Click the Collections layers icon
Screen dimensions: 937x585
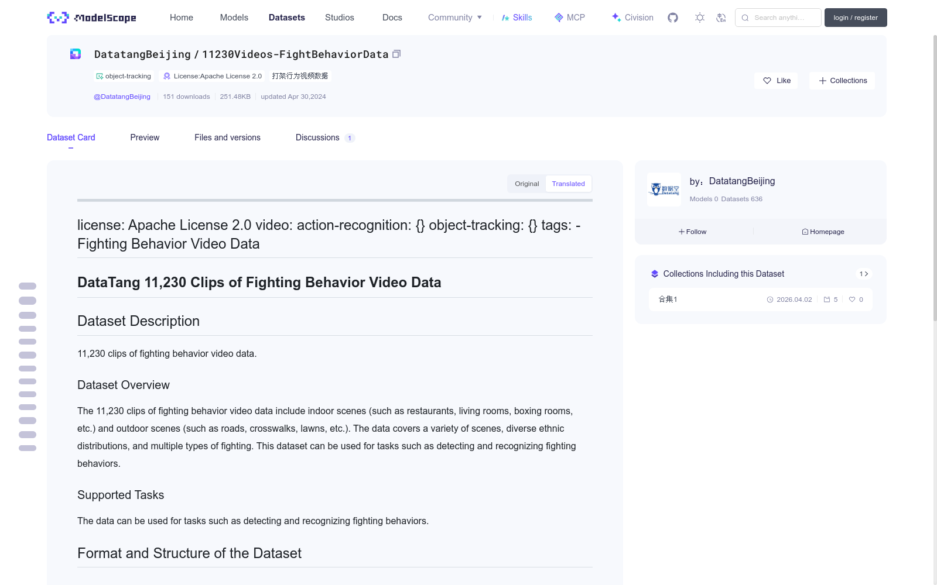[x=655, y=274]
